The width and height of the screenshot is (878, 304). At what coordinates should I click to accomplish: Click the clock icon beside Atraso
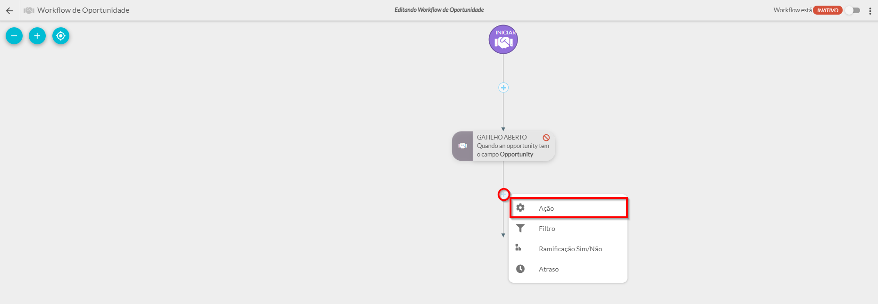(x=520, y=269)
